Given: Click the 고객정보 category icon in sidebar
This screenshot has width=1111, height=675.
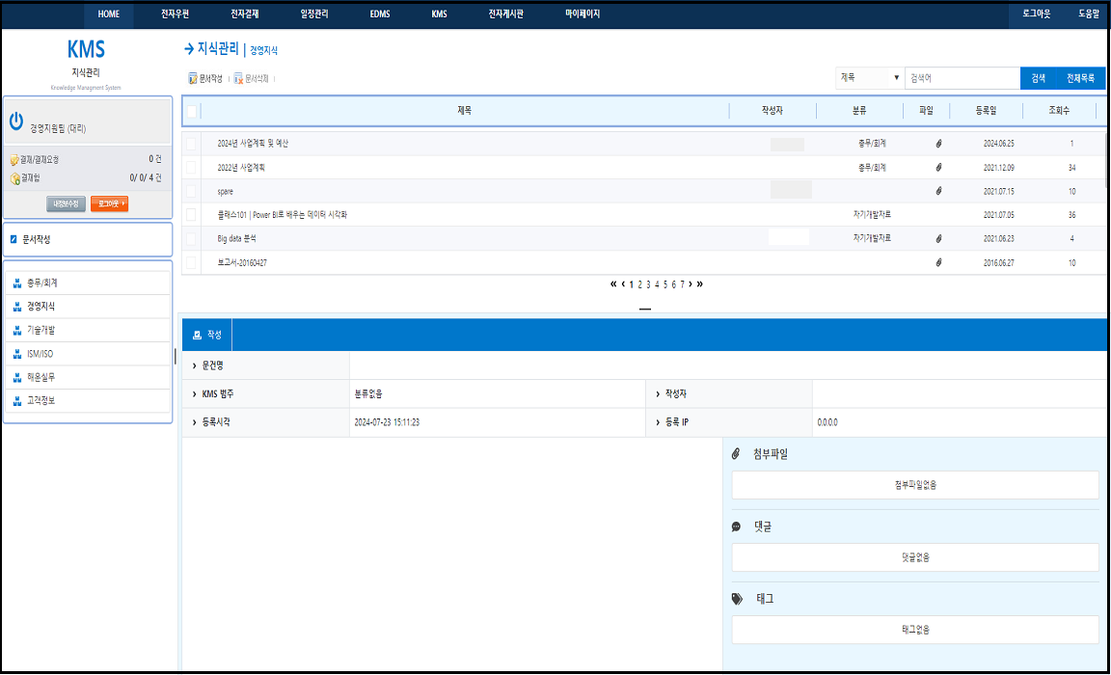Looking at the screenshot, I should coord(17,401).
